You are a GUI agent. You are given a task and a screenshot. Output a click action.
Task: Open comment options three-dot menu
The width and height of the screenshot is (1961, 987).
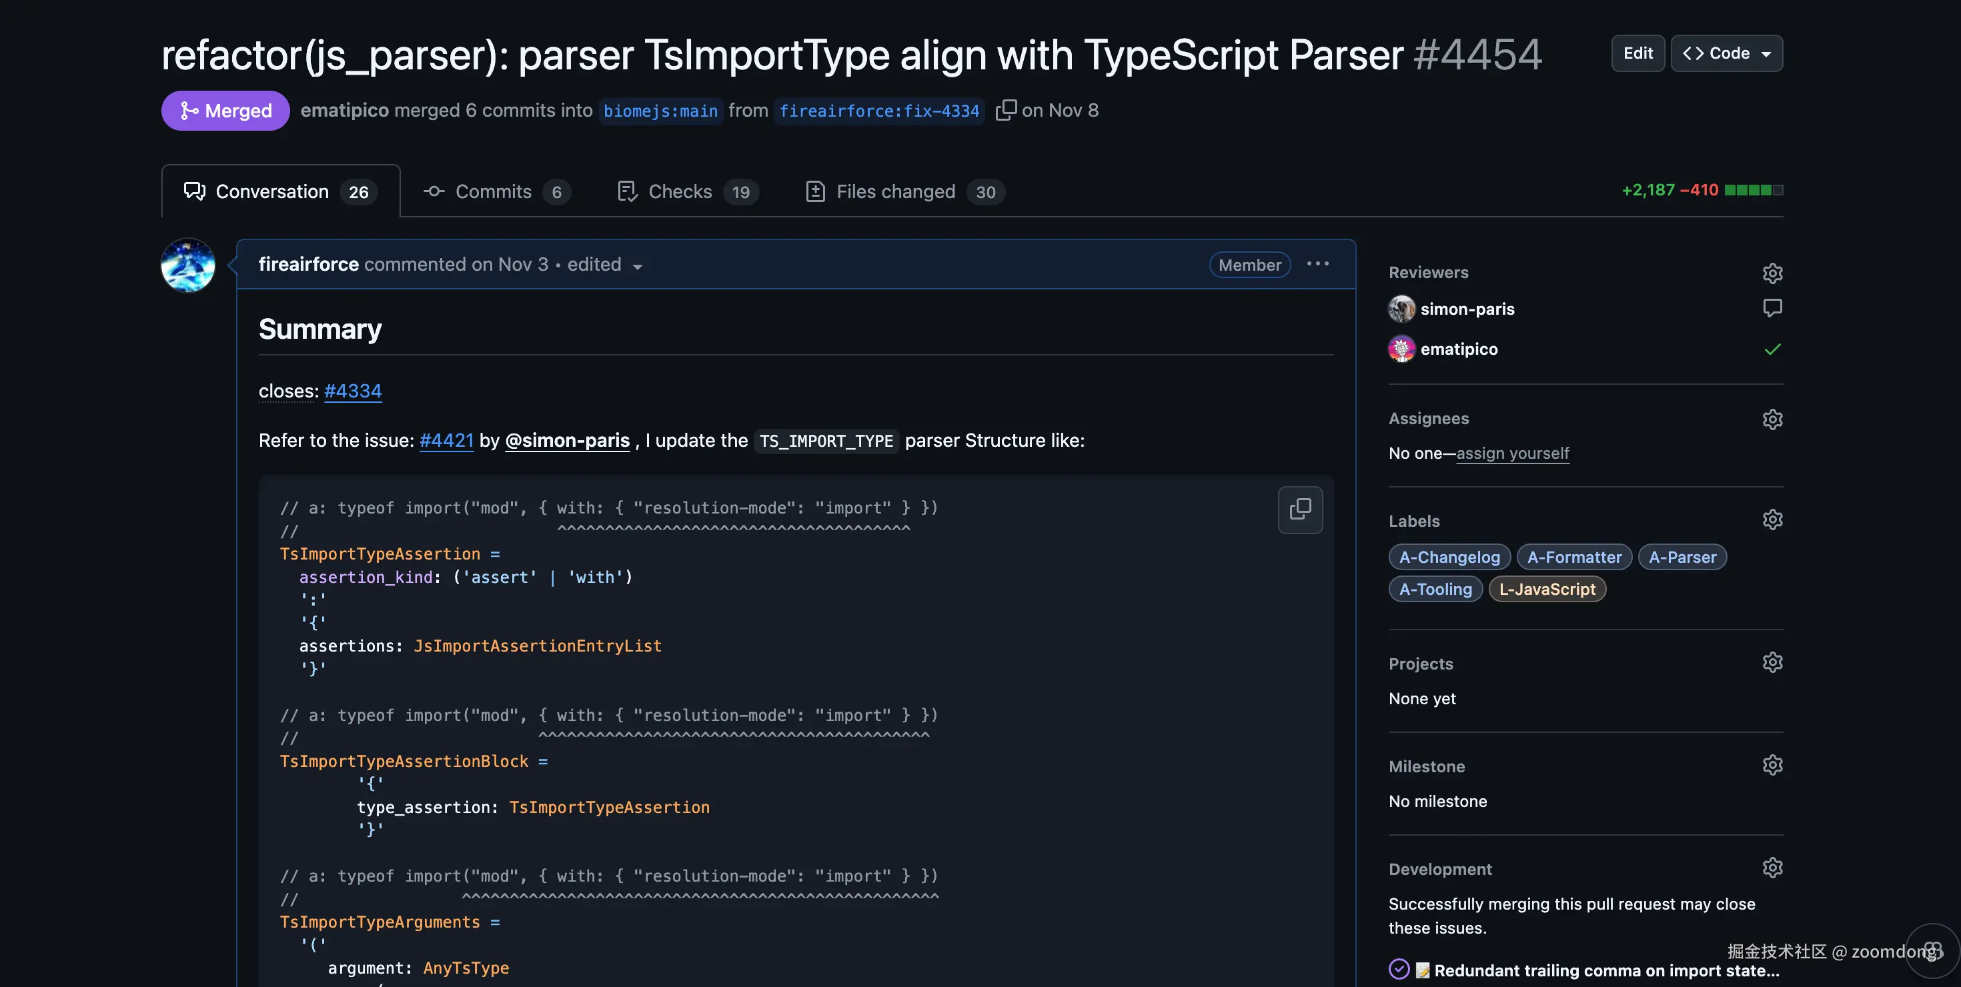click(1318, 264)
